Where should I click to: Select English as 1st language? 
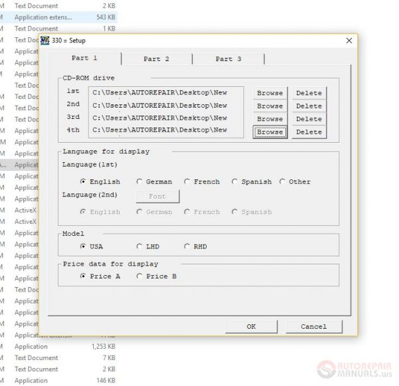100,182
